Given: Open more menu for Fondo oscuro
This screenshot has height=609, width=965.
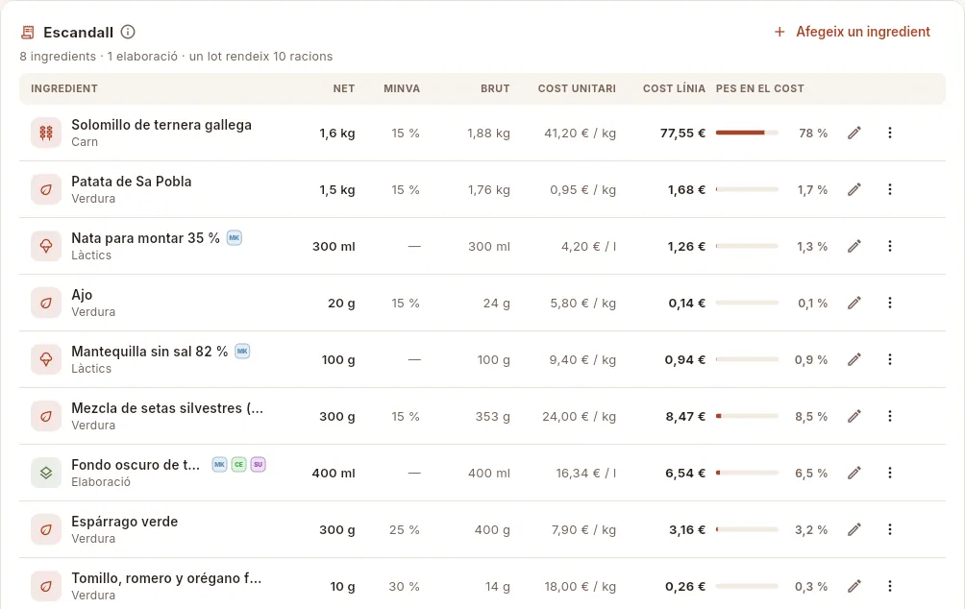Looking at the screenshot, I should pos(890,473).
